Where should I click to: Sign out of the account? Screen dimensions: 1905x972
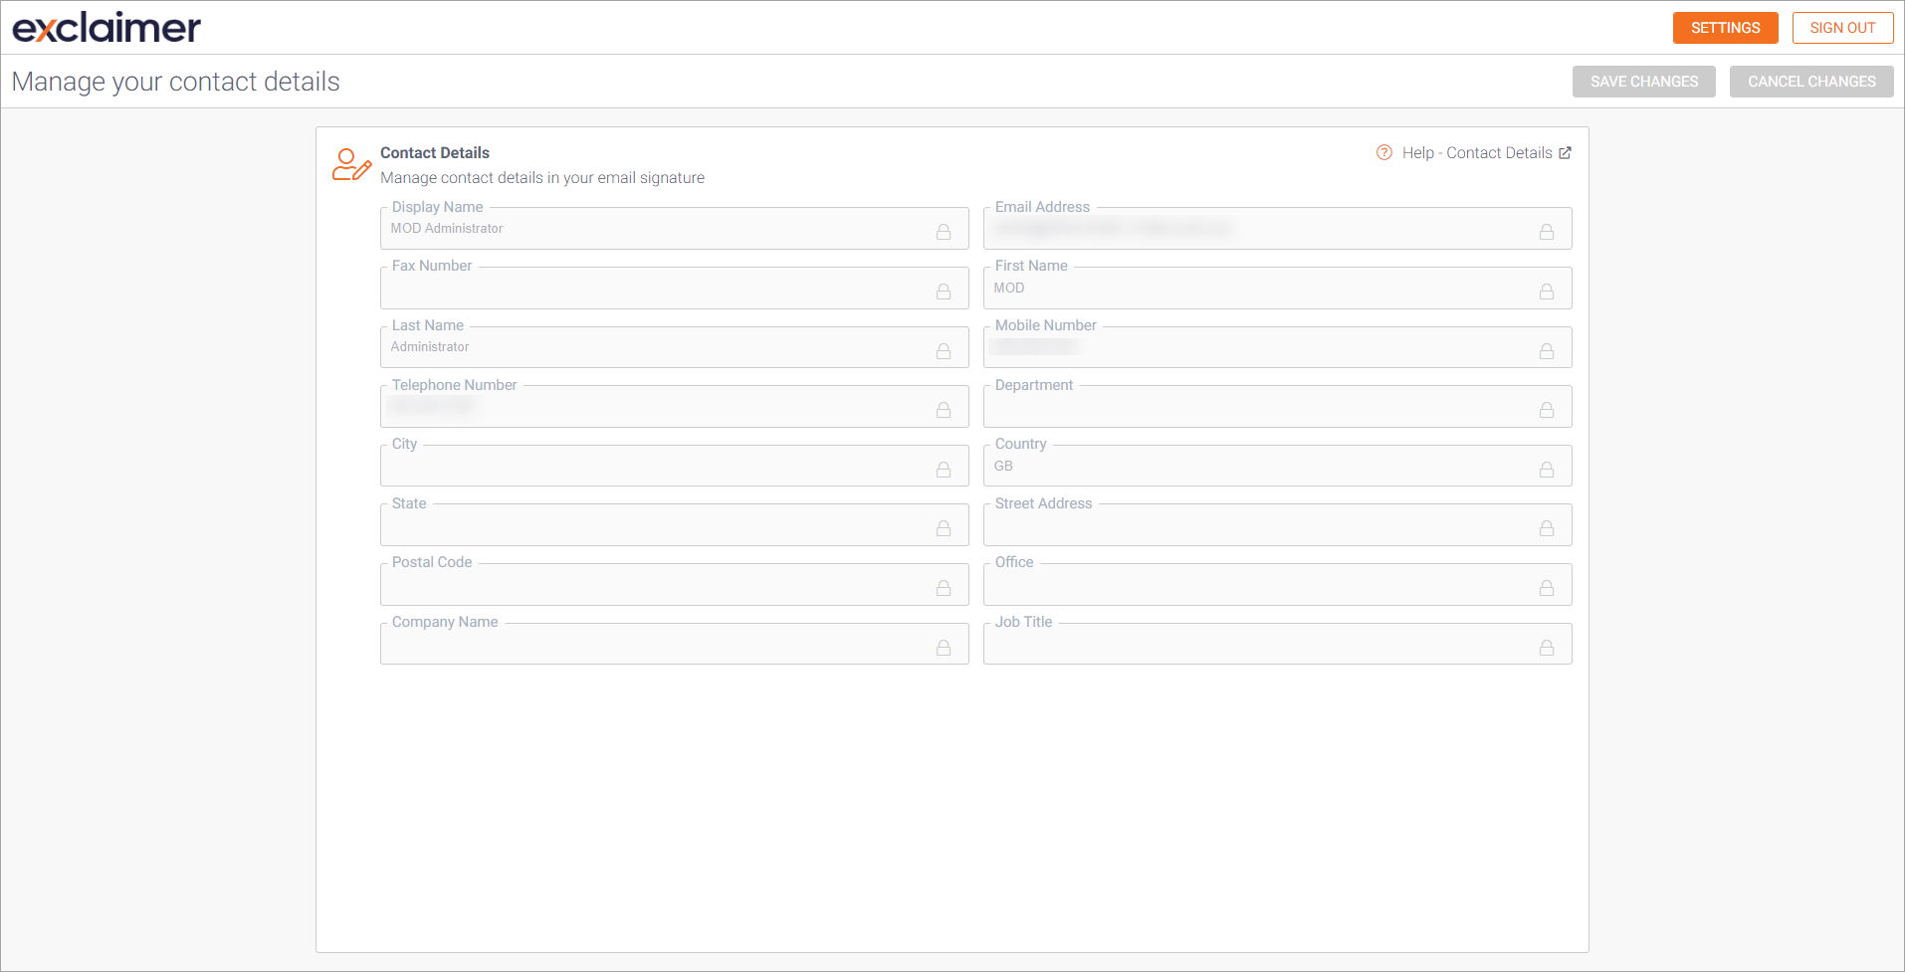pyautogui.click(x=1842, y=28)
